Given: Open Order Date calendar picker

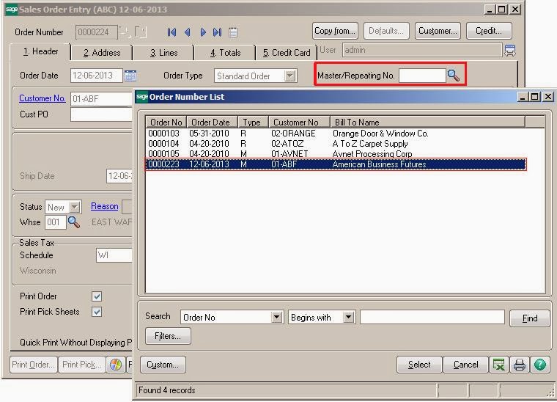Looking at the screenshot, I should tap(130, 76).
